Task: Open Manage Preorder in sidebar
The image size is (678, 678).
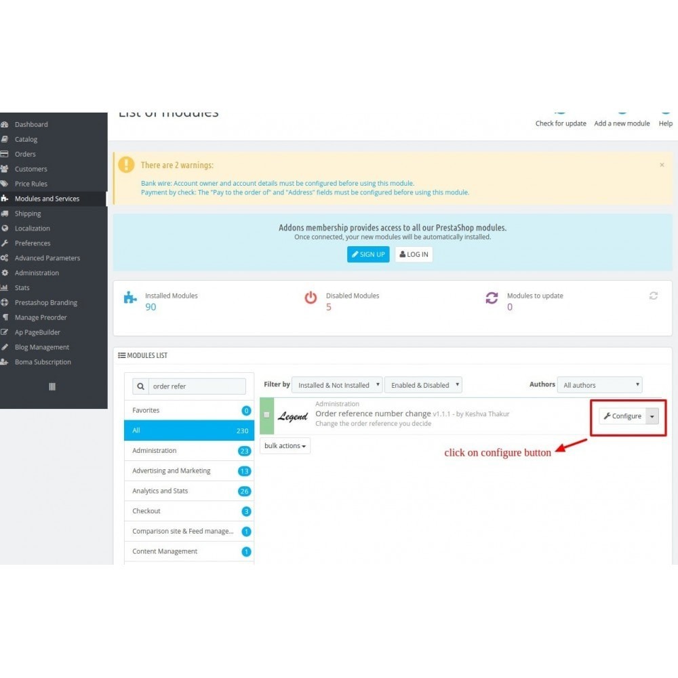Action: click(x=41, y=317)
